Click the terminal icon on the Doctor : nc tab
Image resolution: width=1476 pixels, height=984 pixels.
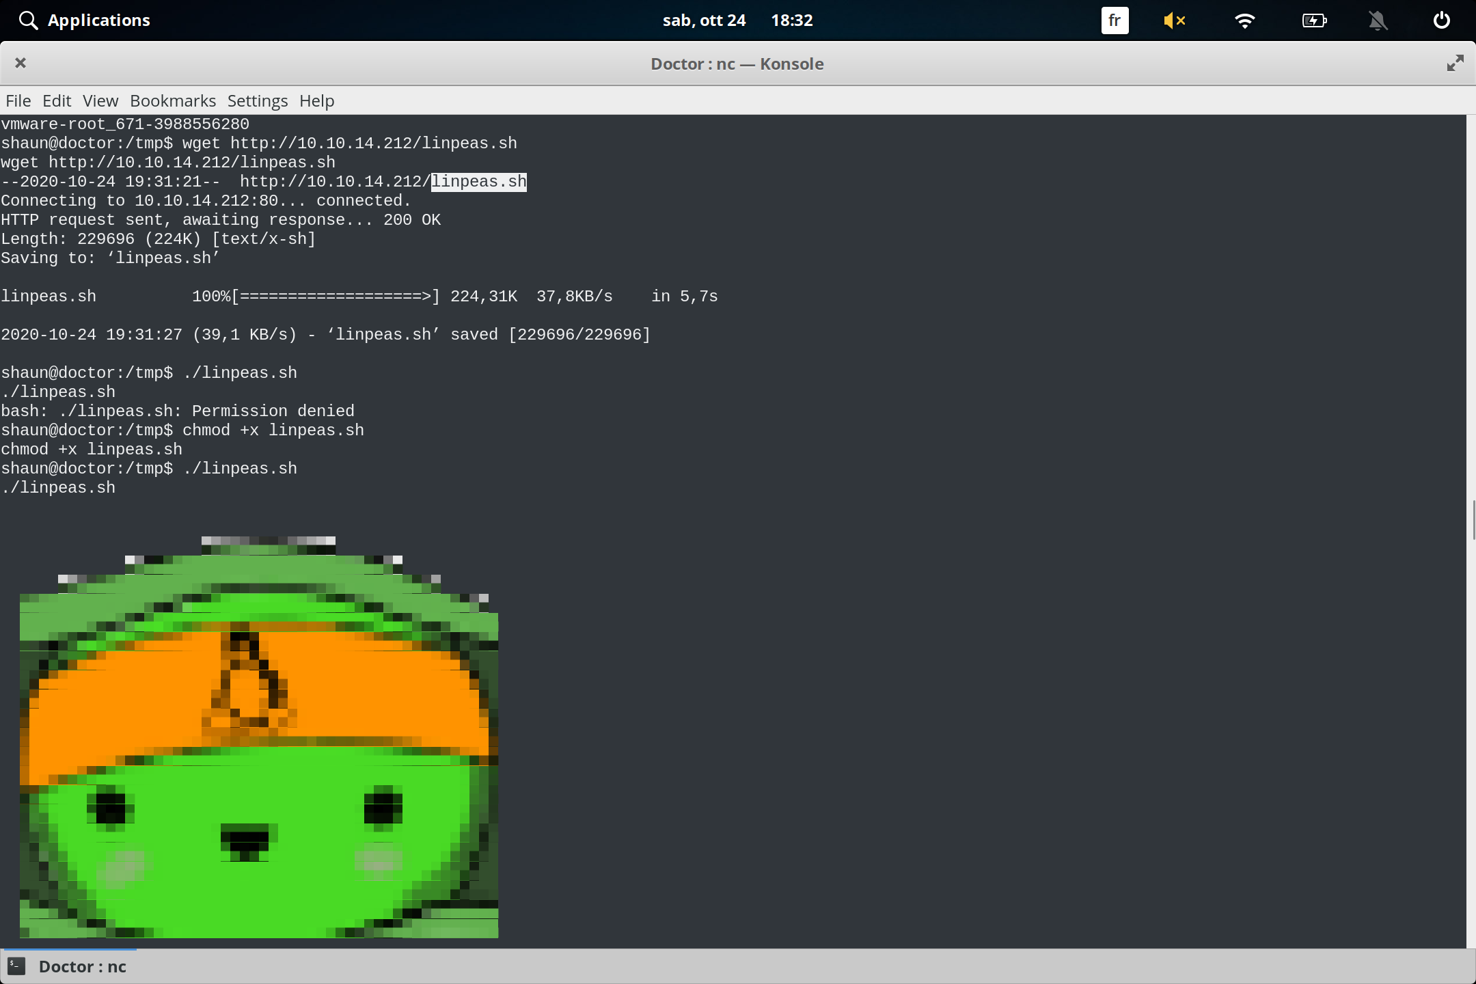tap(16, 966)
